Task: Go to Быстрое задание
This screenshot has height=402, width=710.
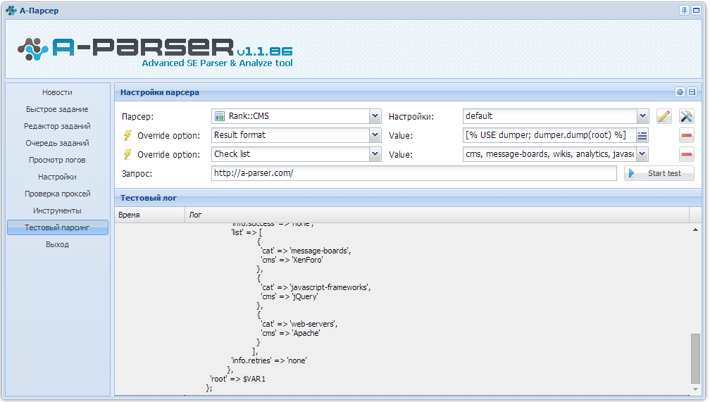Action: click(58, 109)
